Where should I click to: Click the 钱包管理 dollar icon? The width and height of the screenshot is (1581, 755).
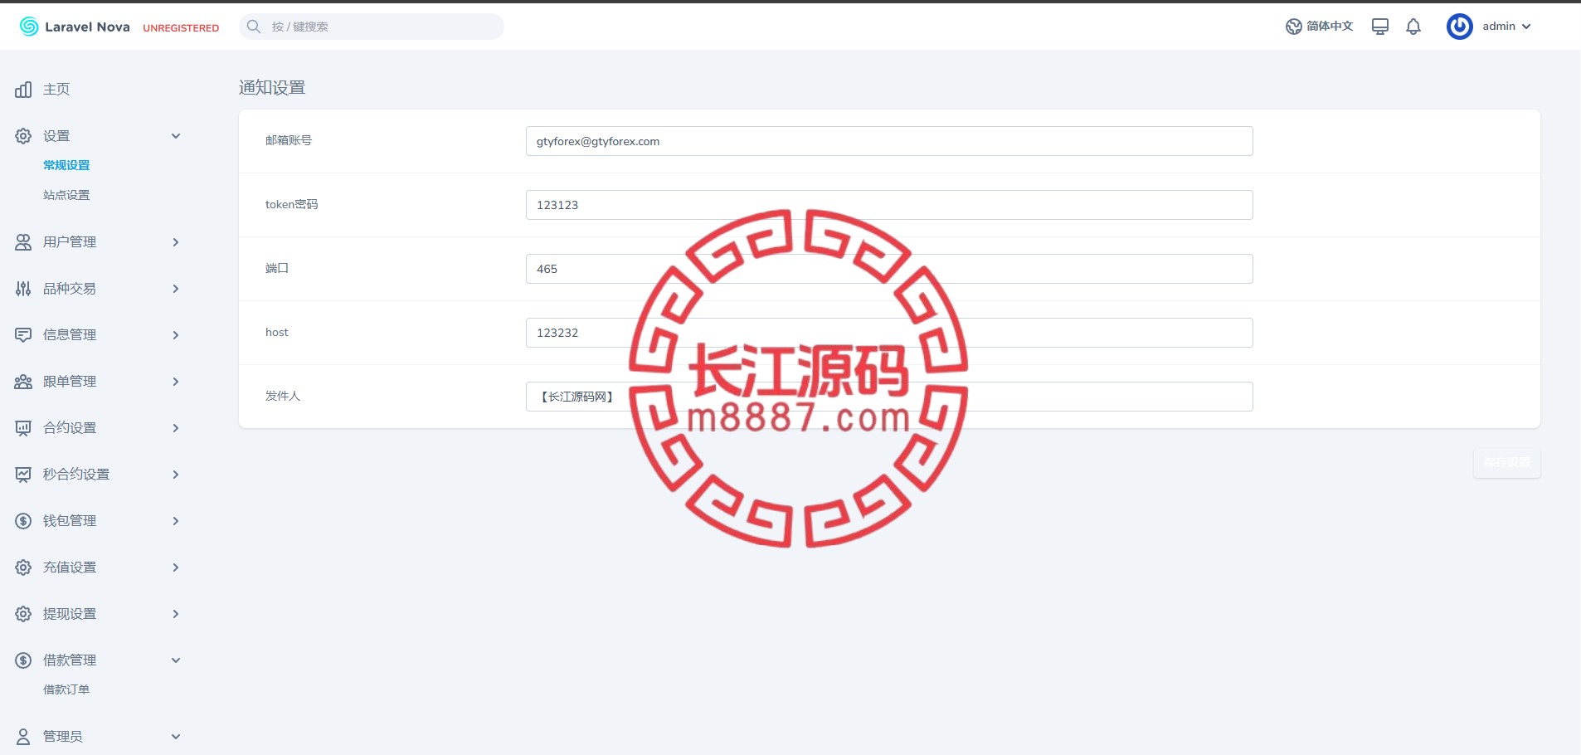coord(23,521)
